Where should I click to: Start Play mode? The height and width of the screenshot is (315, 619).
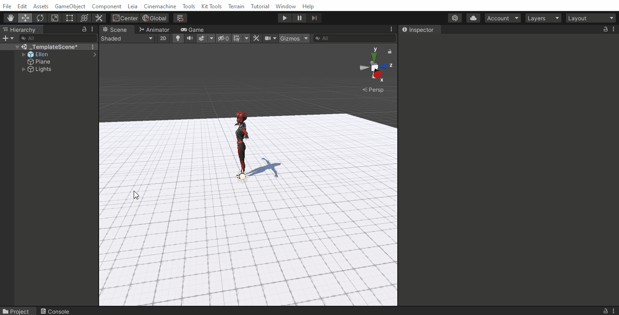pyautogui.click(x=285, y=18)
